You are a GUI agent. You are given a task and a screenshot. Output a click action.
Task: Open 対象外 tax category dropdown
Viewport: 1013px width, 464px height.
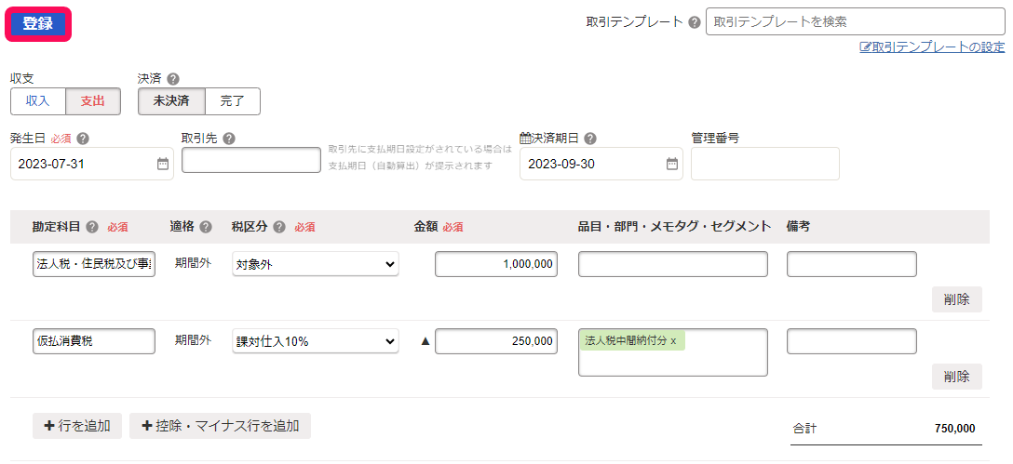pyautogui.click(x=316, y=264)
